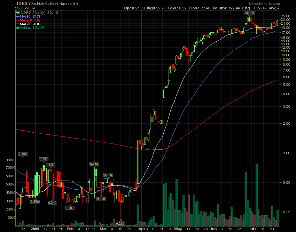Click the Open 21.30 value
Image resolution: width=296 pixels, height=232 pixels.
click(x=134, y=8)
